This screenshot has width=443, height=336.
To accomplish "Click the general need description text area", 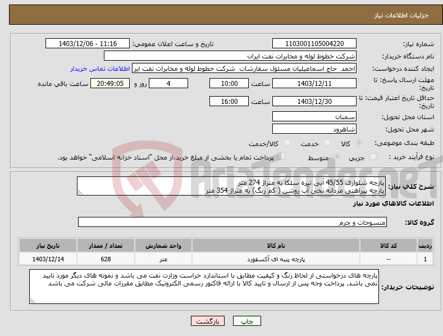I will pyautogui.click(x=231, y=186).
